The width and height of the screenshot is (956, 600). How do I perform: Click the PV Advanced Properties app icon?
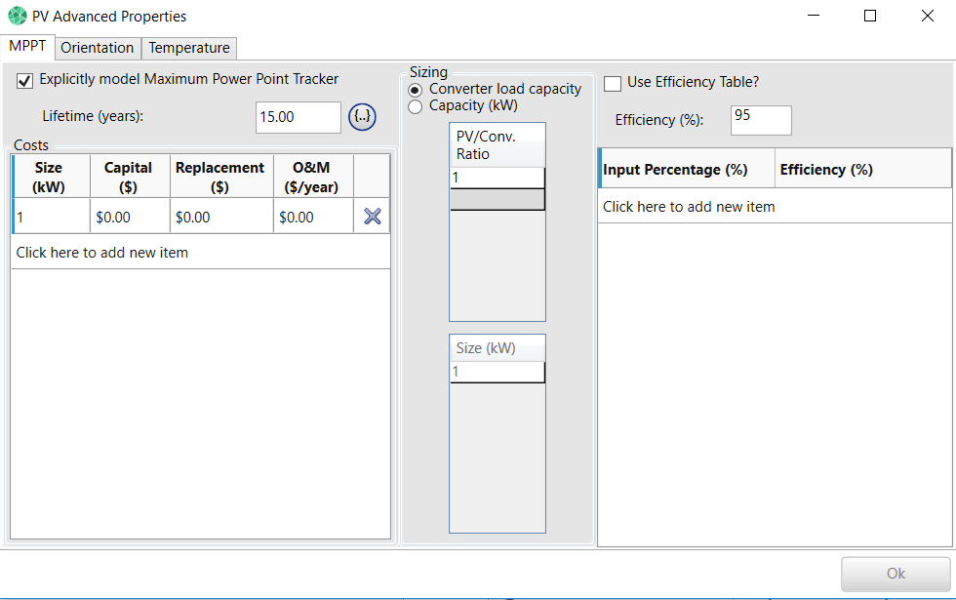click(x=18, y=16)
